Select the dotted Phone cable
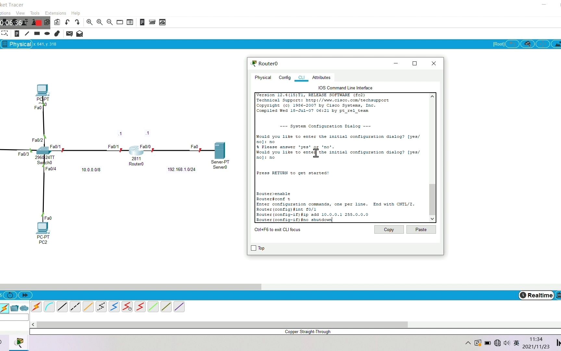Viewport: 561px width, 351px height. [x=101, y=306]
